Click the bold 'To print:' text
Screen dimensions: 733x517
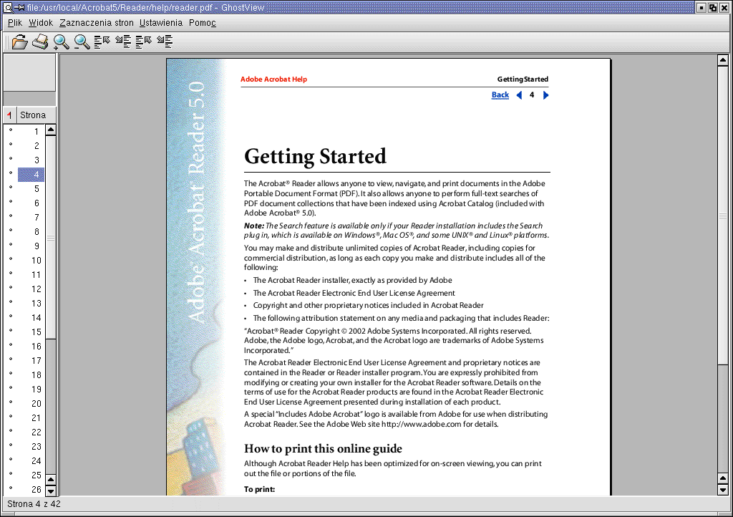pyautogui.click(x=259, y=489)
